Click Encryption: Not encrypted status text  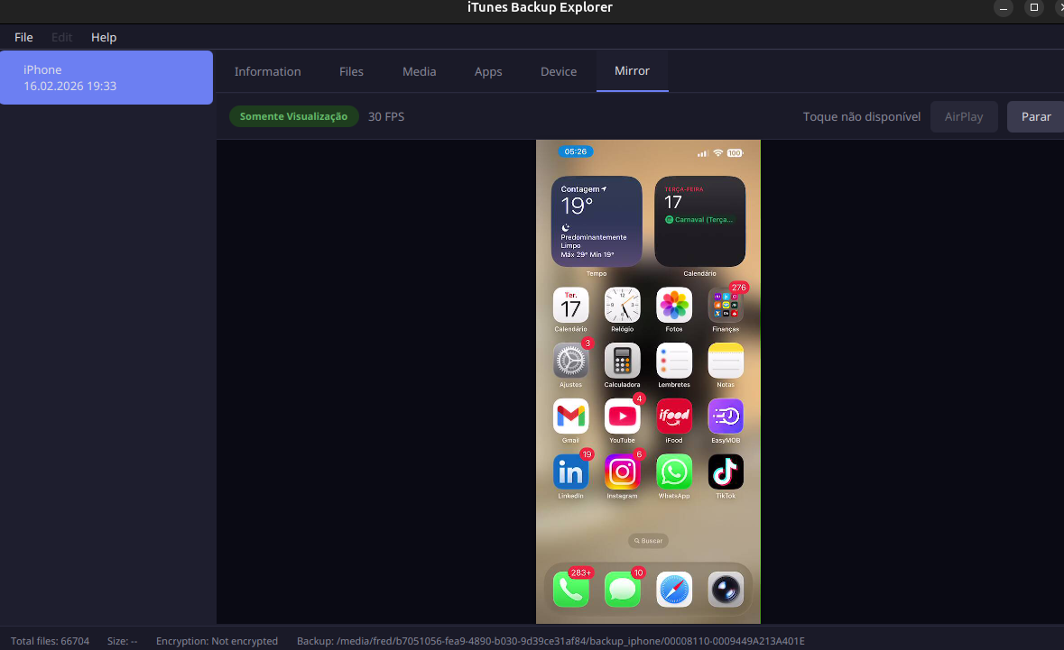pyautogui.click(x=217, y=641)
